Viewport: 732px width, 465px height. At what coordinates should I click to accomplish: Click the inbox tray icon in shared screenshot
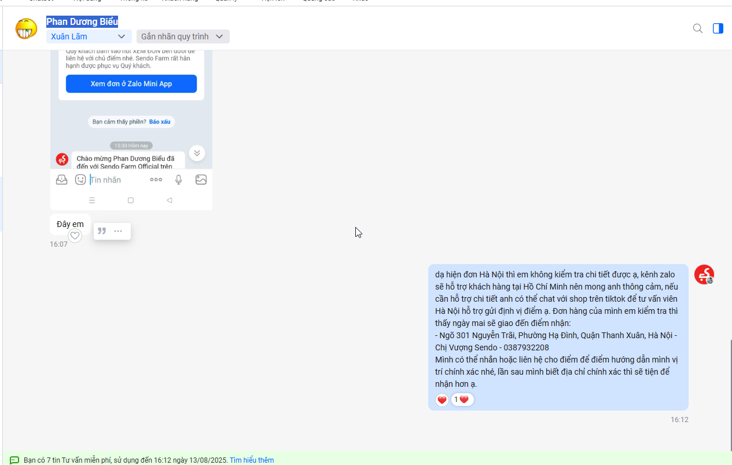(61, 180)
